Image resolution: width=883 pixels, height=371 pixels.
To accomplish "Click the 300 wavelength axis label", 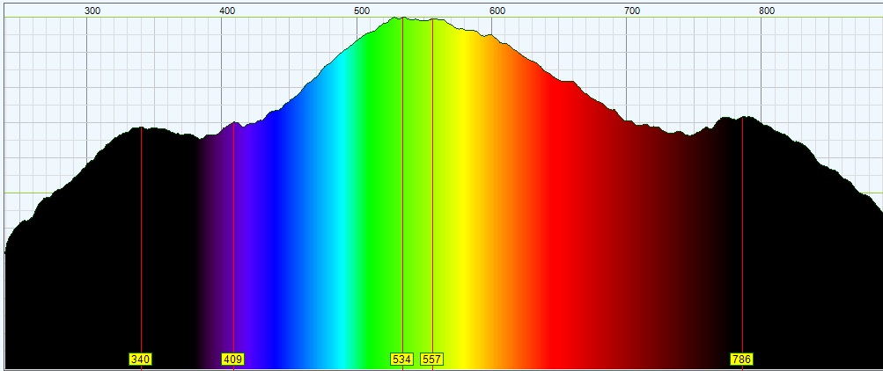I will [92, 11].
